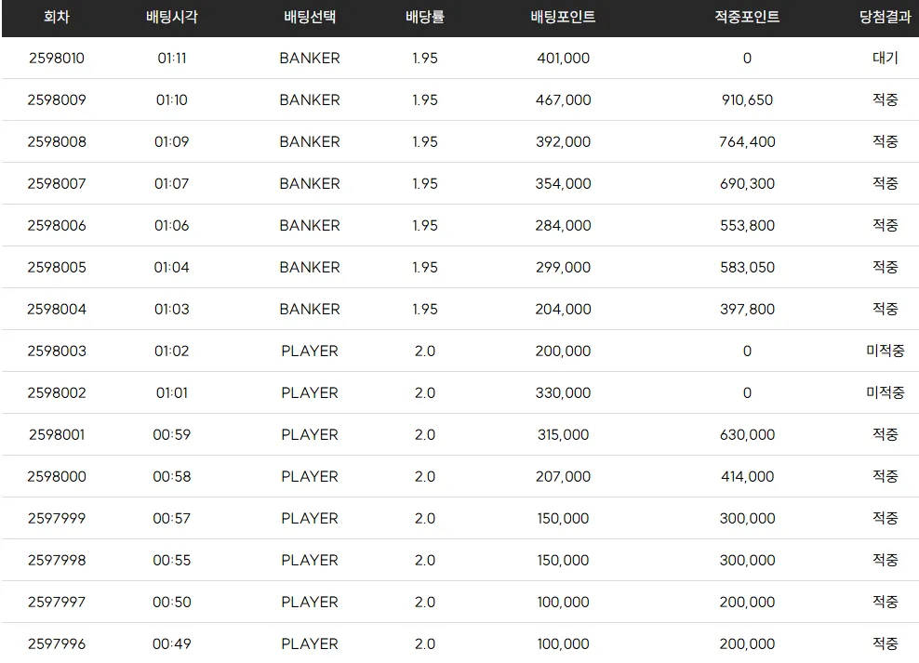The image size is (919, 663).
Task: Click BANKER in round 2598004 row
Action: point(310,309)
